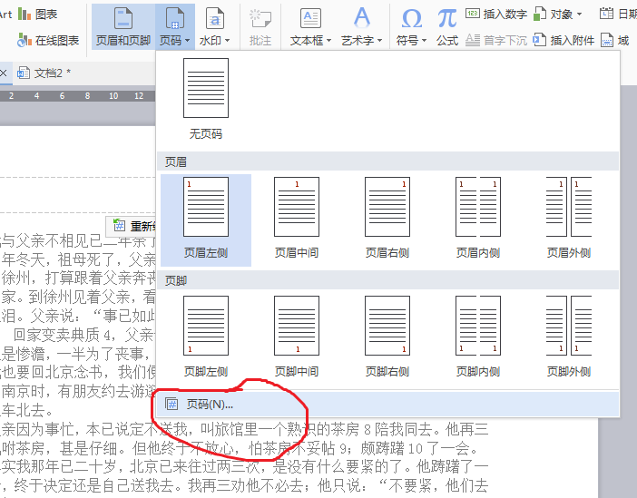Open the 文本框 text box dropdown
637x498 pixels.
pos(310,27)
